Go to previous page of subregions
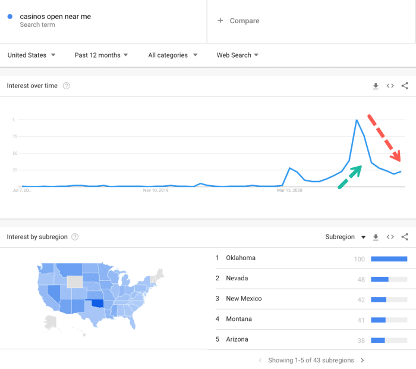The height and width of the screenshot is (369, 416). point(260,360)
